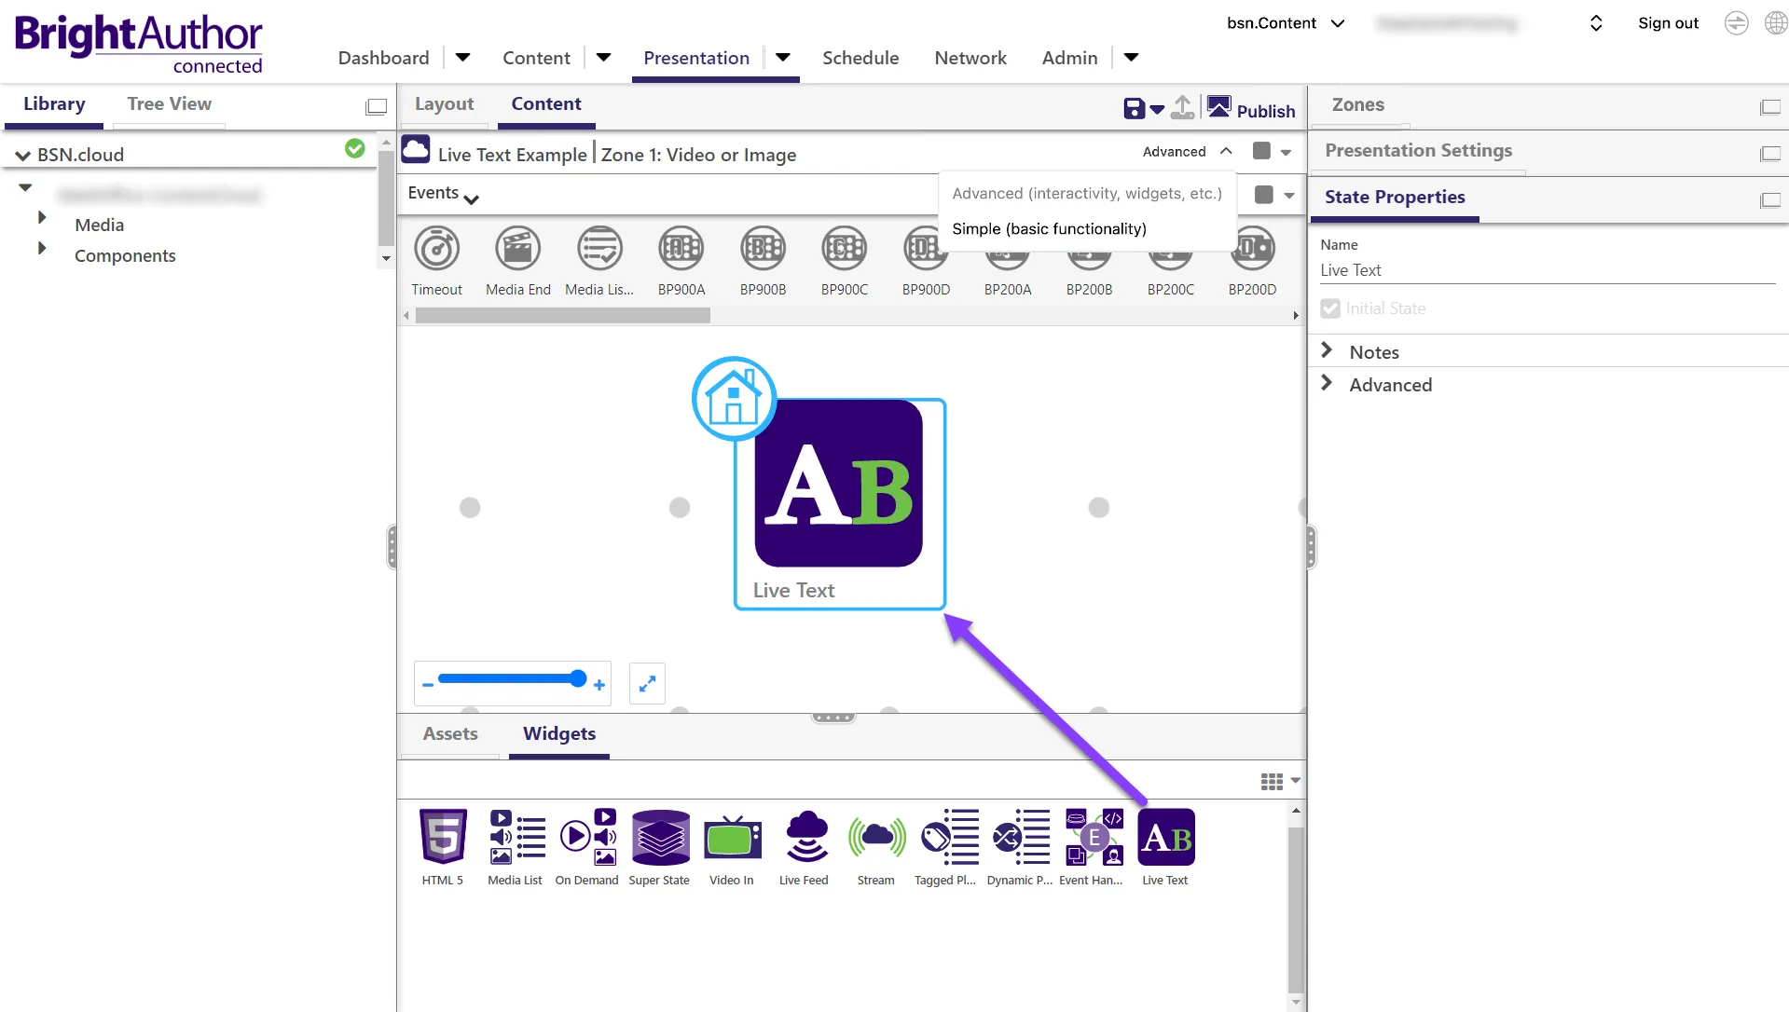The height and width of the screenshot is (1012, 1789).
Task: Pick the BP900A event icon
Action: click(x=681, y=249)
